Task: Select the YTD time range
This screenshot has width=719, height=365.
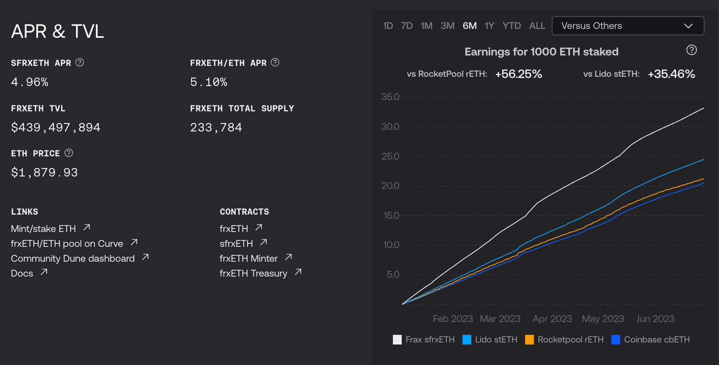Action: coord(512,26)
